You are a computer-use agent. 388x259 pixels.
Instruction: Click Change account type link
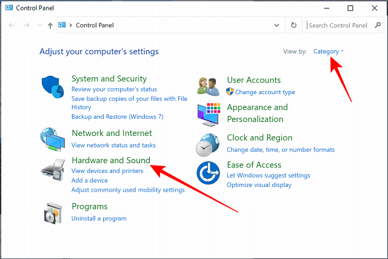(x=265, y=92)
